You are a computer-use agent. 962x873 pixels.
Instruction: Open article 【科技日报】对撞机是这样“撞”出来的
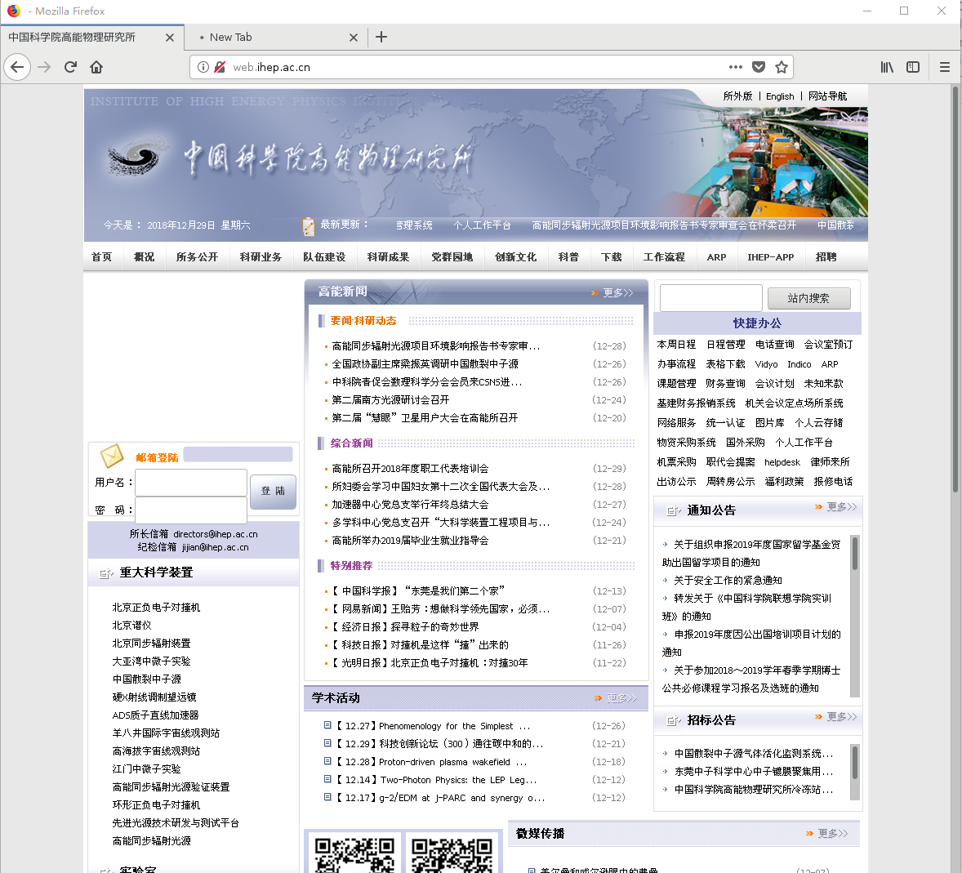point(421,645)
